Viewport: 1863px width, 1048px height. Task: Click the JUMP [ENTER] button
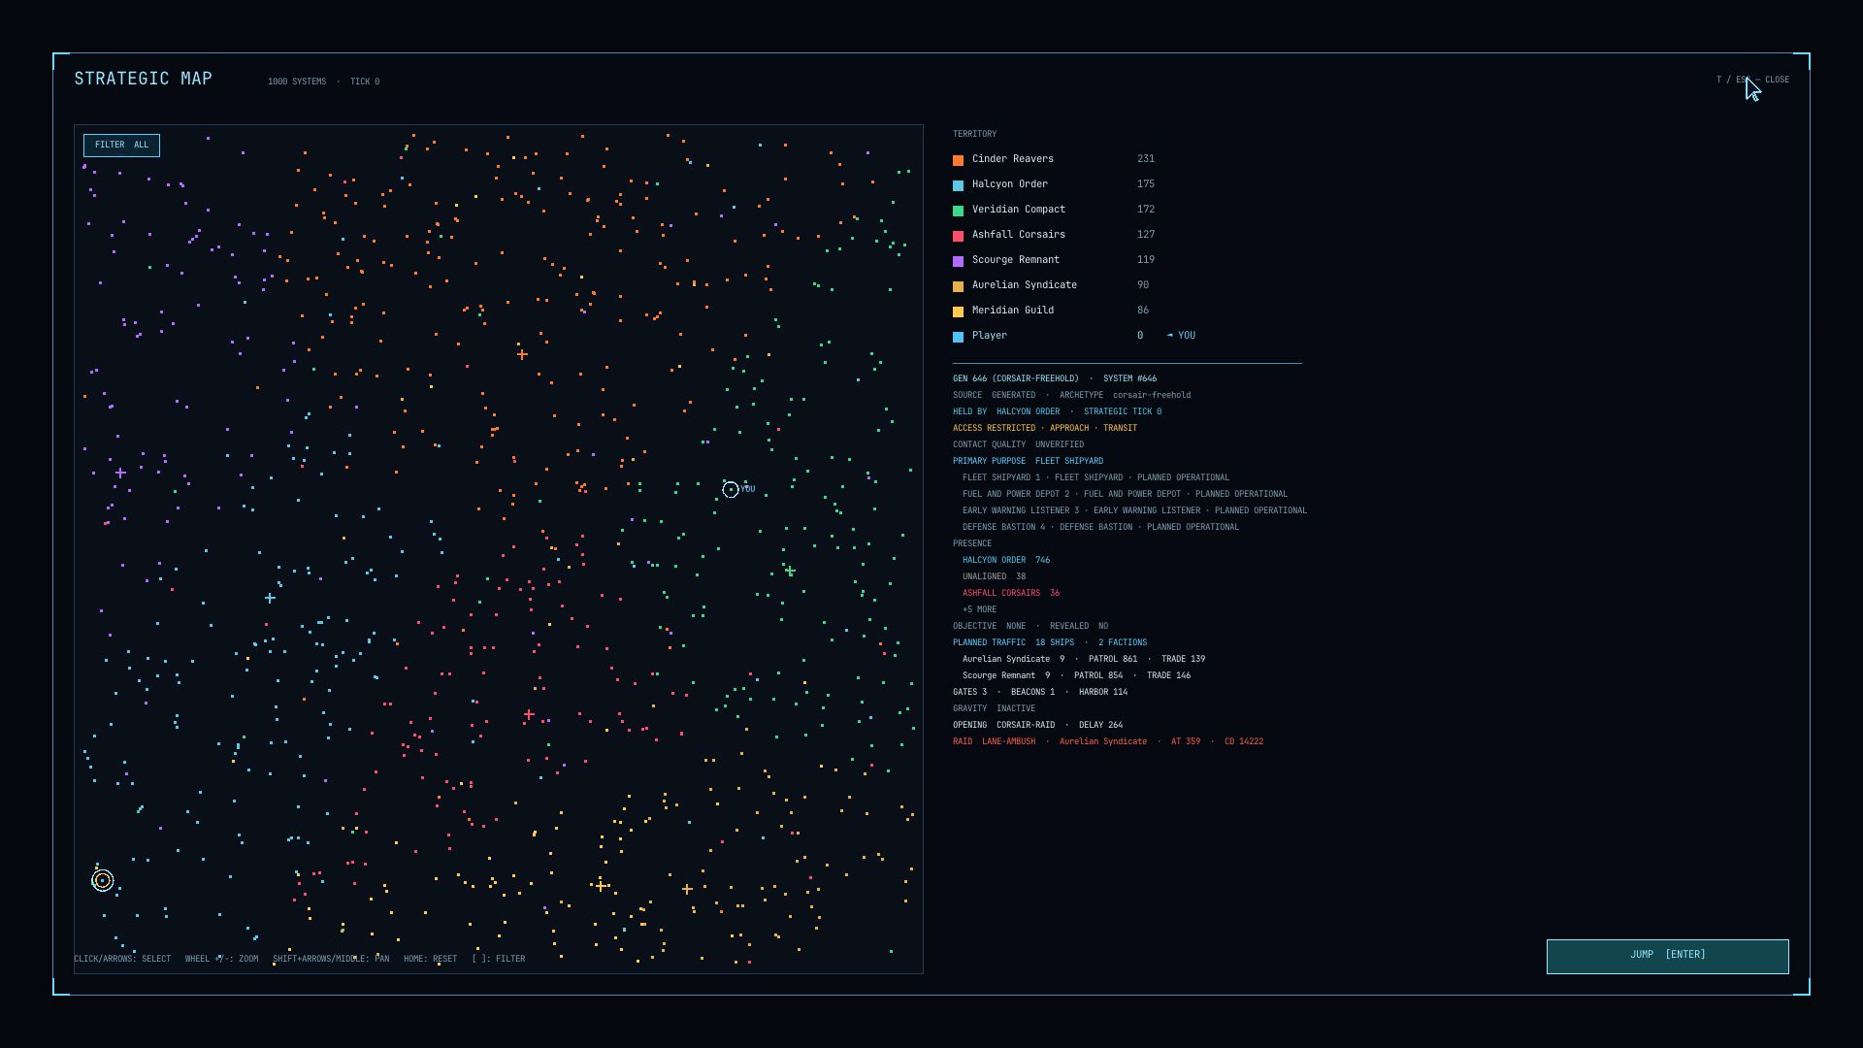pos(1667,956)
